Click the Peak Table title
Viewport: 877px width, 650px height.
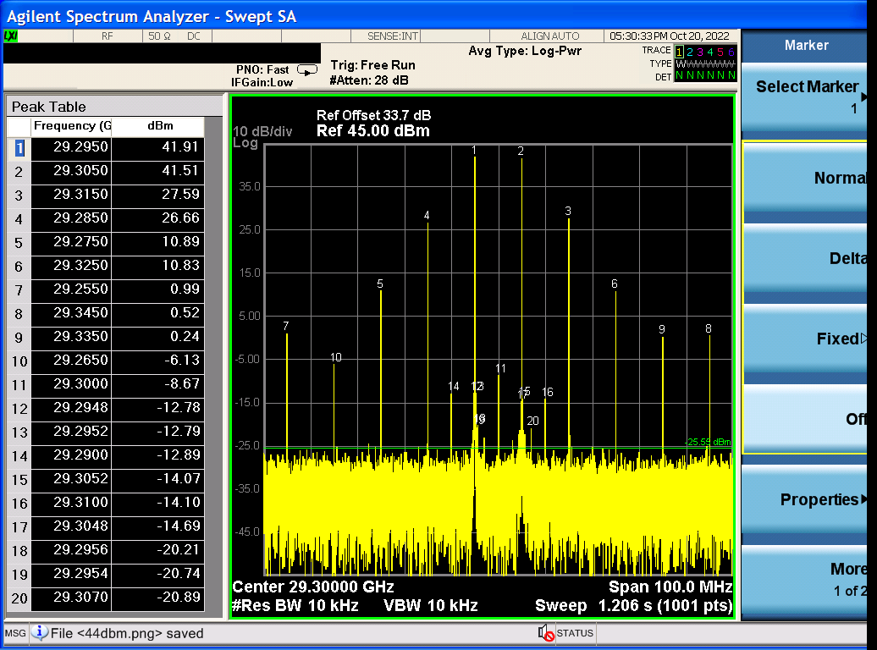coord(48,107)
